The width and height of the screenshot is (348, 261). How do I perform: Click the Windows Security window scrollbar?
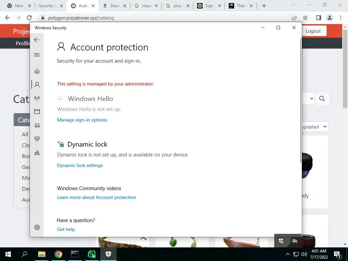tap(301, 101)
